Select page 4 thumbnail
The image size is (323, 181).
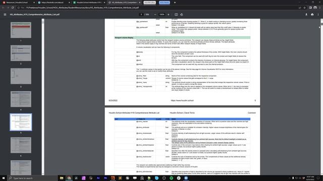21,99
